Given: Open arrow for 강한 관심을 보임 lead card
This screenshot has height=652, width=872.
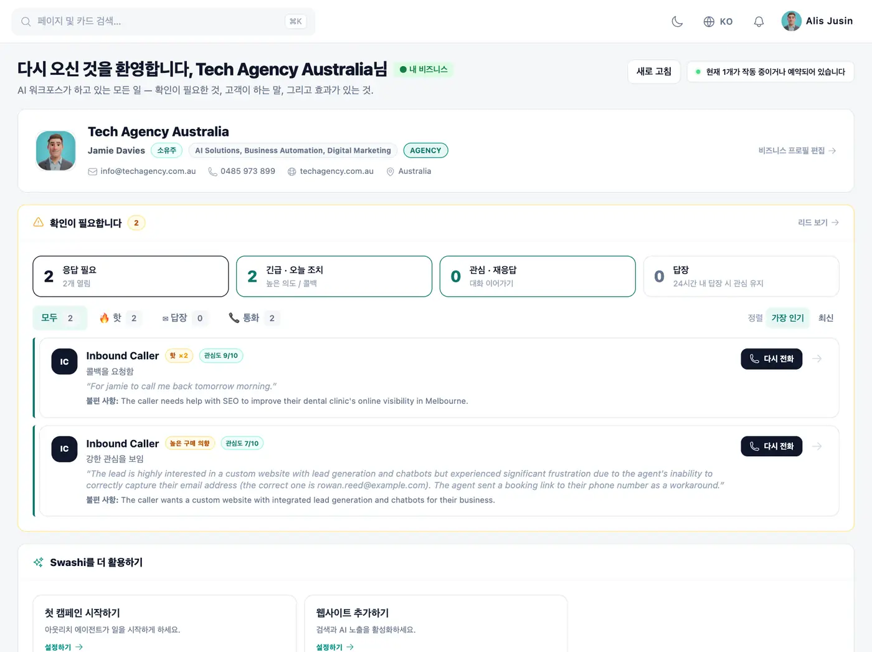Looking at the screenshot, I should [817, 446].
